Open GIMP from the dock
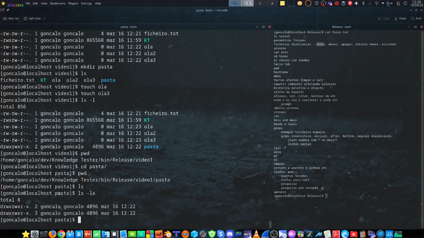424x238 pixels. pos(158,234)
